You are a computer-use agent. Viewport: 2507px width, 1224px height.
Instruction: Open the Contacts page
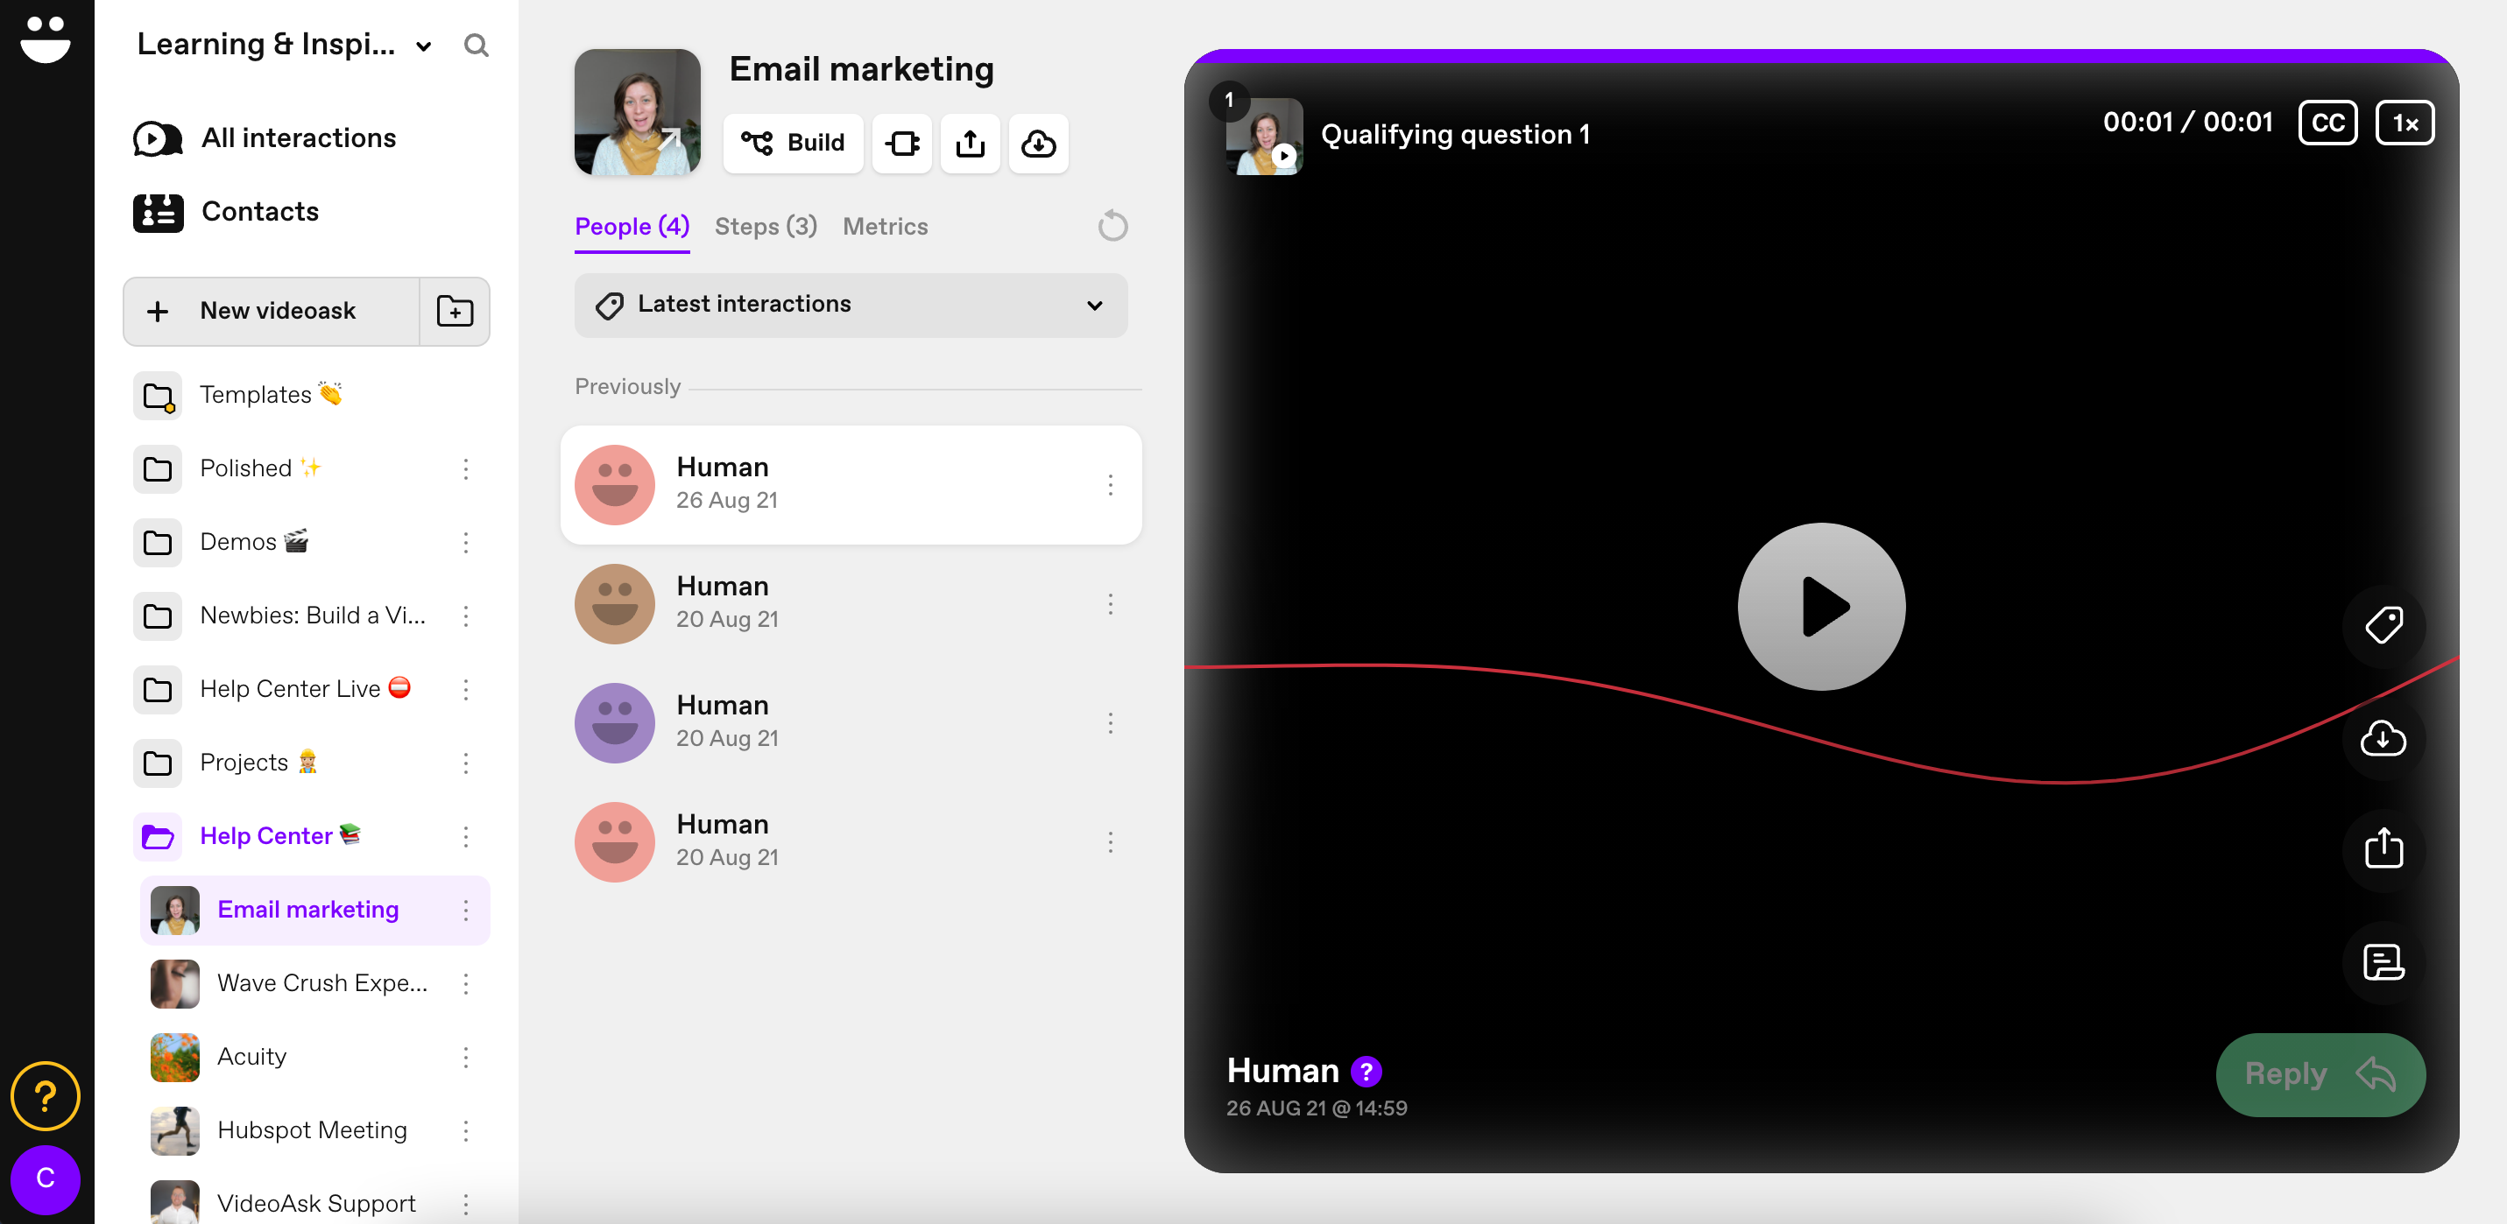point(226,212)
